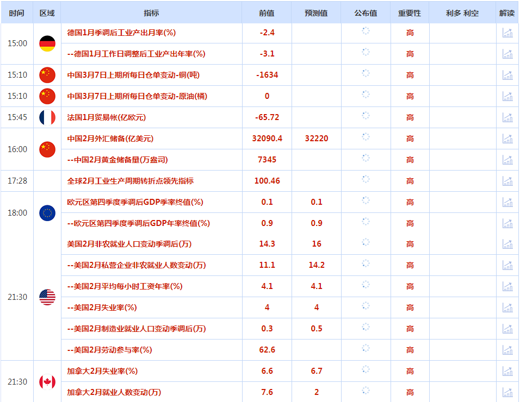Click loading spinner for 美国2月失业率 公布值
The width and height of the screenshot is (520, 402).
point(366,306)
